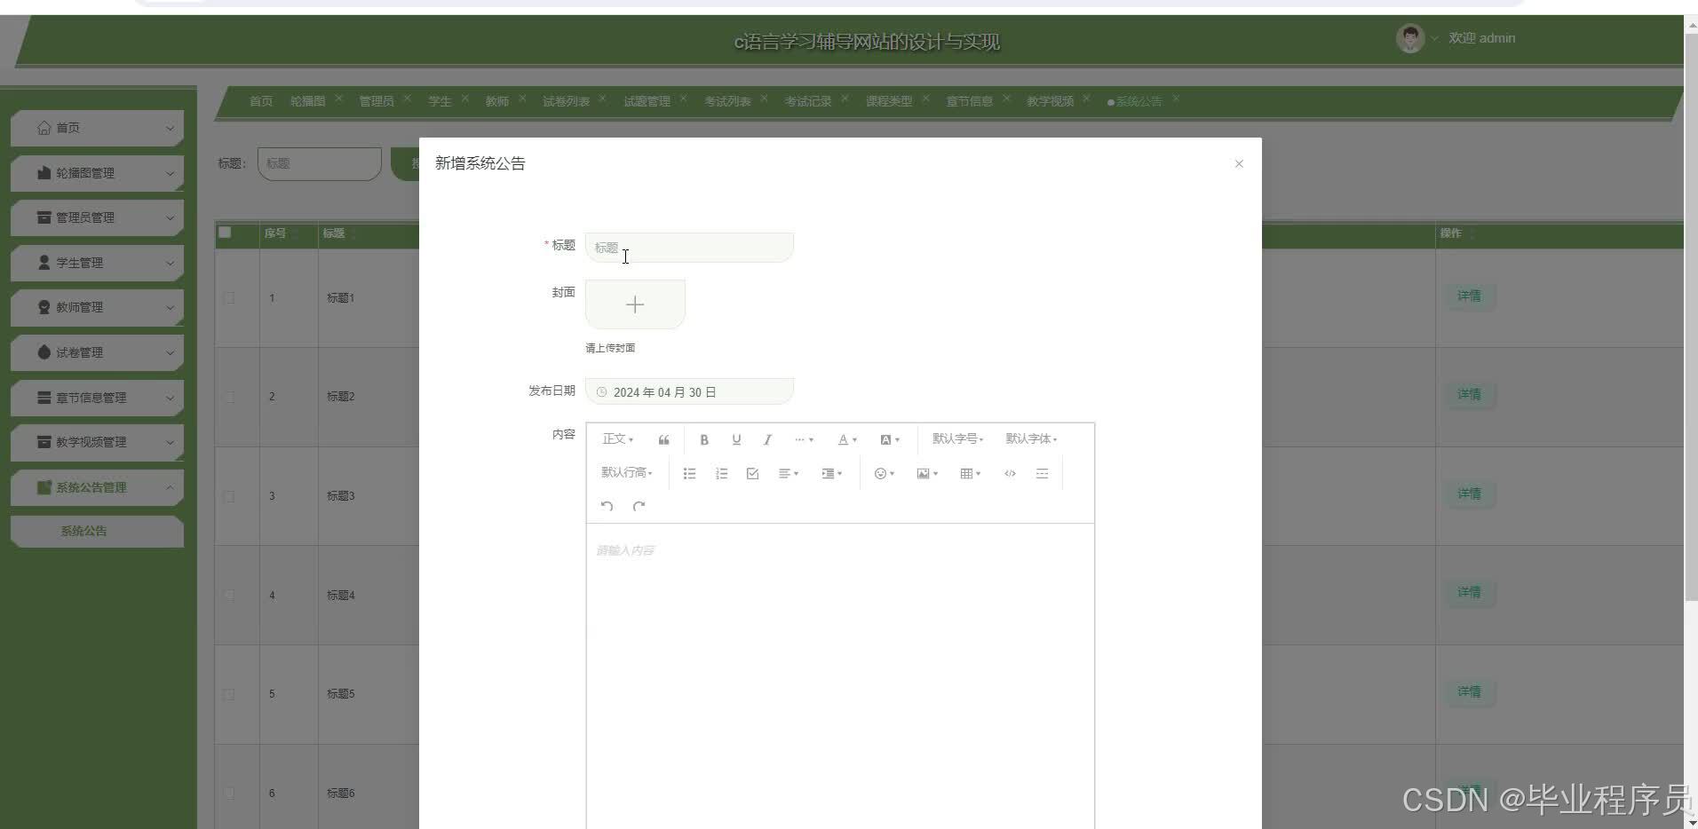Open the 正文 paragraph style dropdown
1698x829 pixels.
[617, 439]
